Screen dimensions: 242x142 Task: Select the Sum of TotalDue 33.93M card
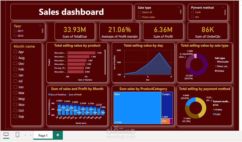point(75,31)
